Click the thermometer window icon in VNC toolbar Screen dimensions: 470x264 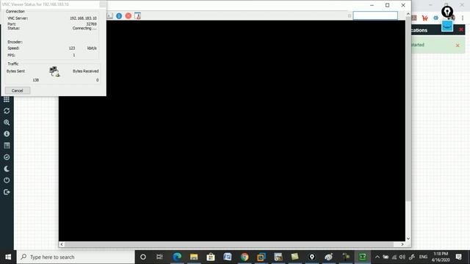click(137, 16)
